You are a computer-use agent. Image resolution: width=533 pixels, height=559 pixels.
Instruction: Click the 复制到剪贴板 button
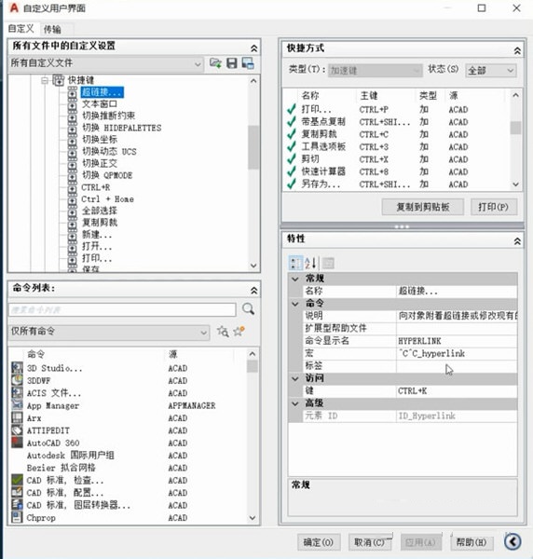(423, 207)
